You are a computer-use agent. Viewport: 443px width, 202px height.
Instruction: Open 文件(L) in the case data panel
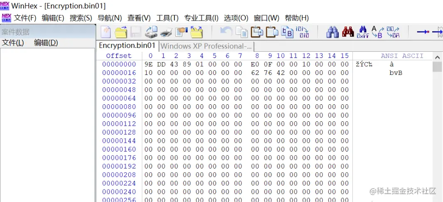[13, 43]
